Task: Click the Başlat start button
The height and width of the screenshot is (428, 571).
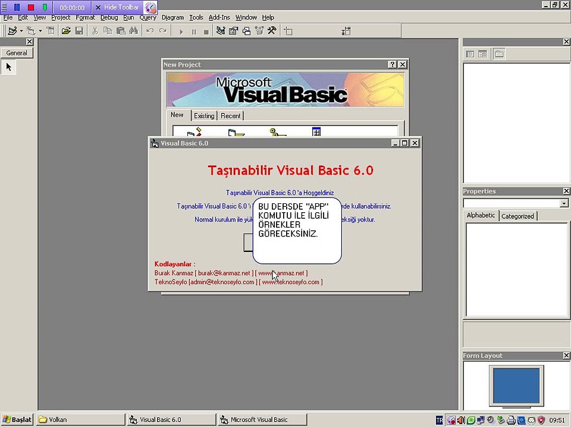Action: coord(17,420)
